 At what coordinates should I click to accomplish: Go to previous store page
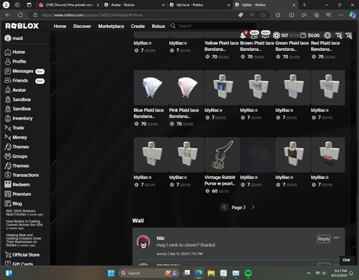pyautogui.click(x=224, y=207)
